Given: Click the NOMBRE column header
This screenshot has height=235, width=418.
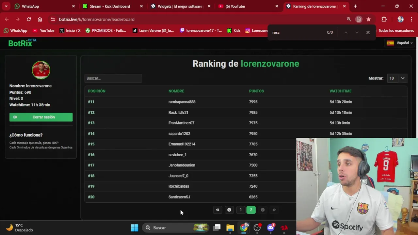Looking at the screenshot, I should coord(176,91).
